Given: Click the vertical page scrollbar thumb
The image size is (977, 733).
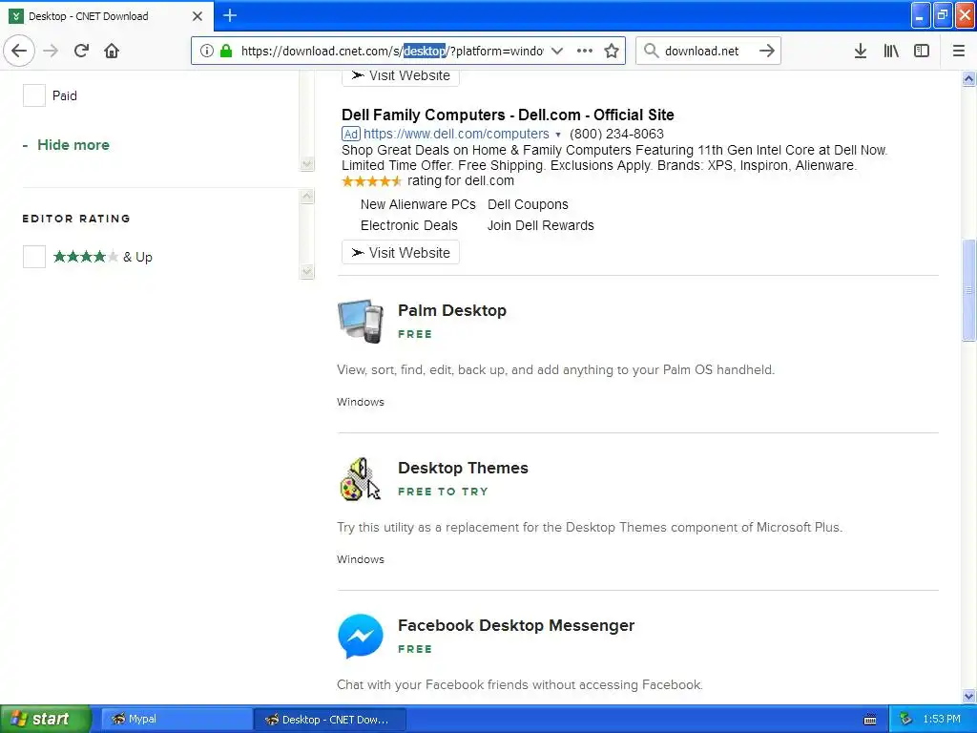Looking at the screenshot, I should 968,290.
